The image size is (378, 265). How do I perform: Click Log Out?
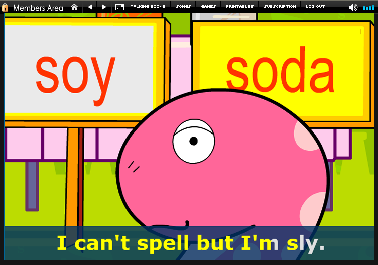click(315, 7)
